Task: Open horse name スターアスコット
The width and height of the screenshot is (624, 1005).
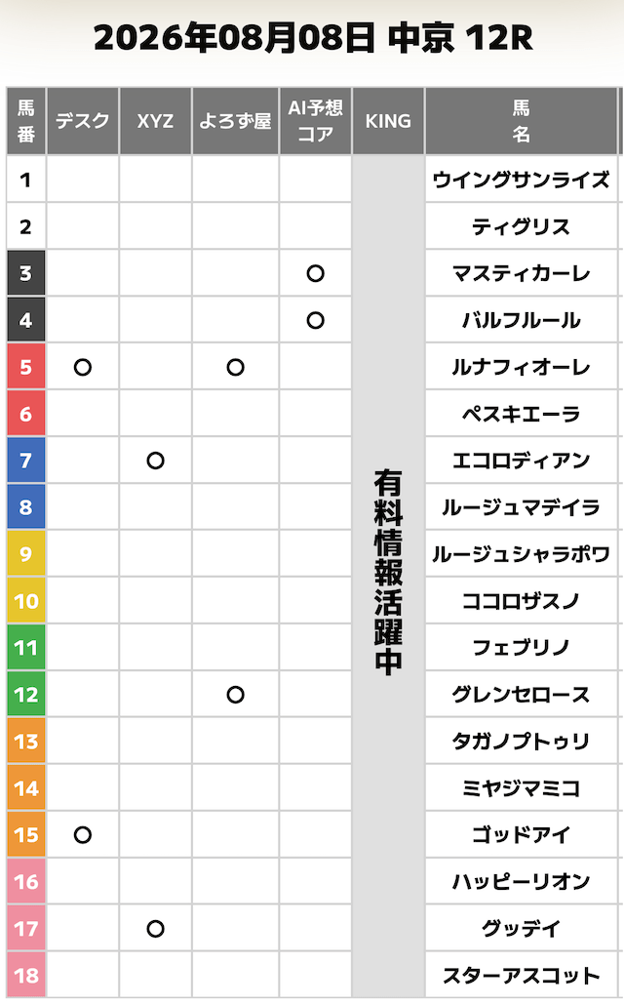Action: [x=521, y=976]
